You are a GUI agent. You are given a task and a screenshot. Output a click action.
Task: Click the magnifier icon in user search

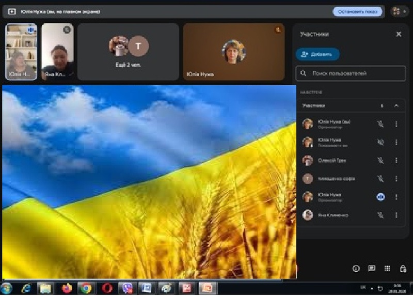pos(304,73)
